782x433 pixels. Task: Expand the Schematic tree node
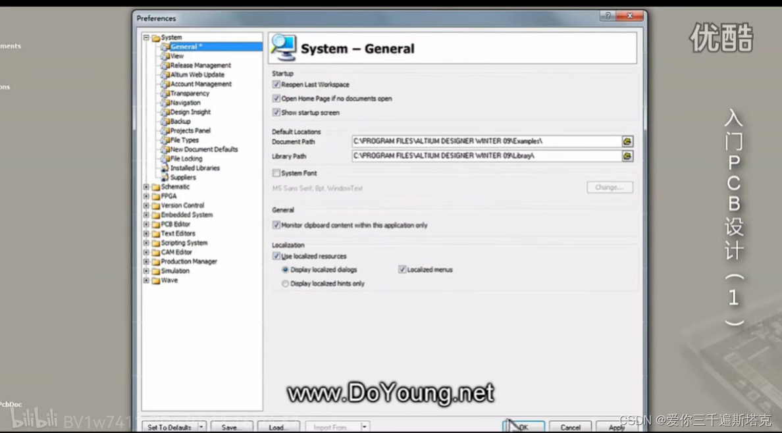pos(146,187)
